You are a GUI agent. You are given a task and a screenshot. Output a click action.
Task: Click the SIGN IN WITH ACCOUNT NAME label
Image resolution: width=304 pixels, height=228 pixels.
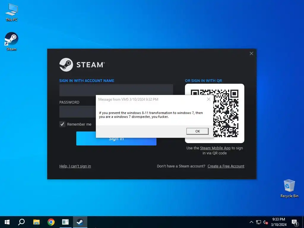tap(87, 81)
